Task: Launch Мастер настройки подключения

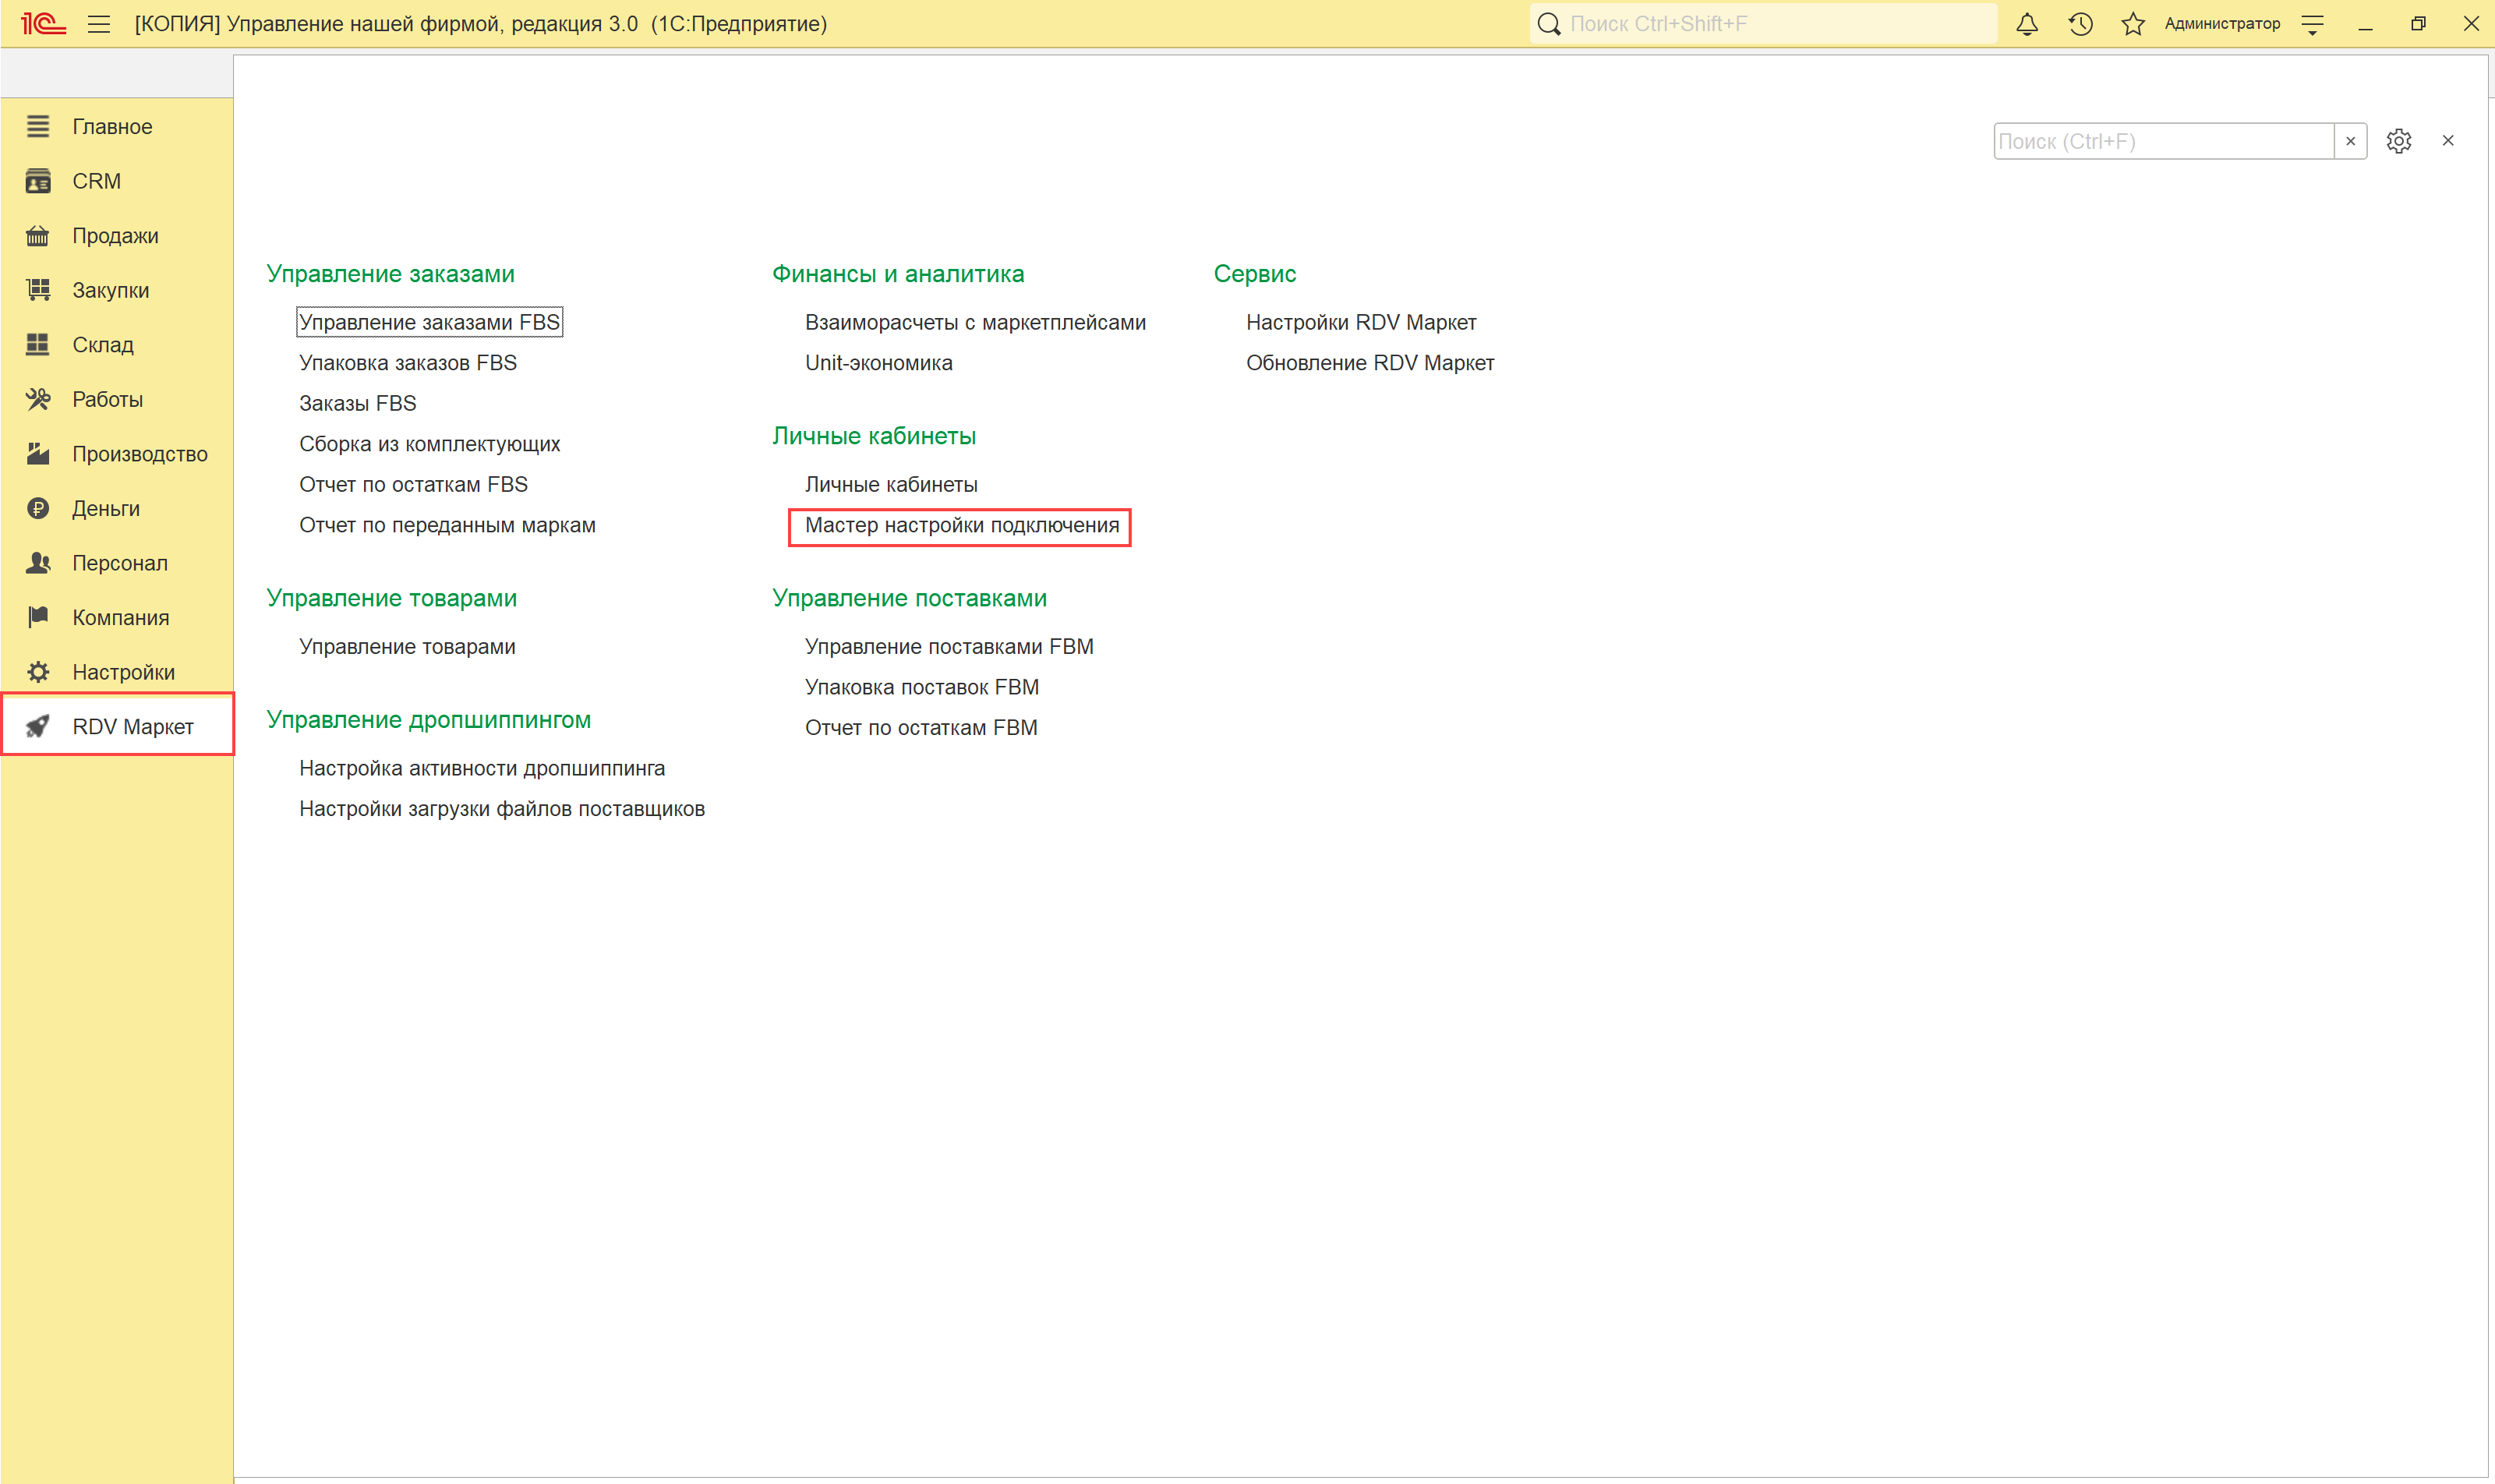Action: click(962, 525)
